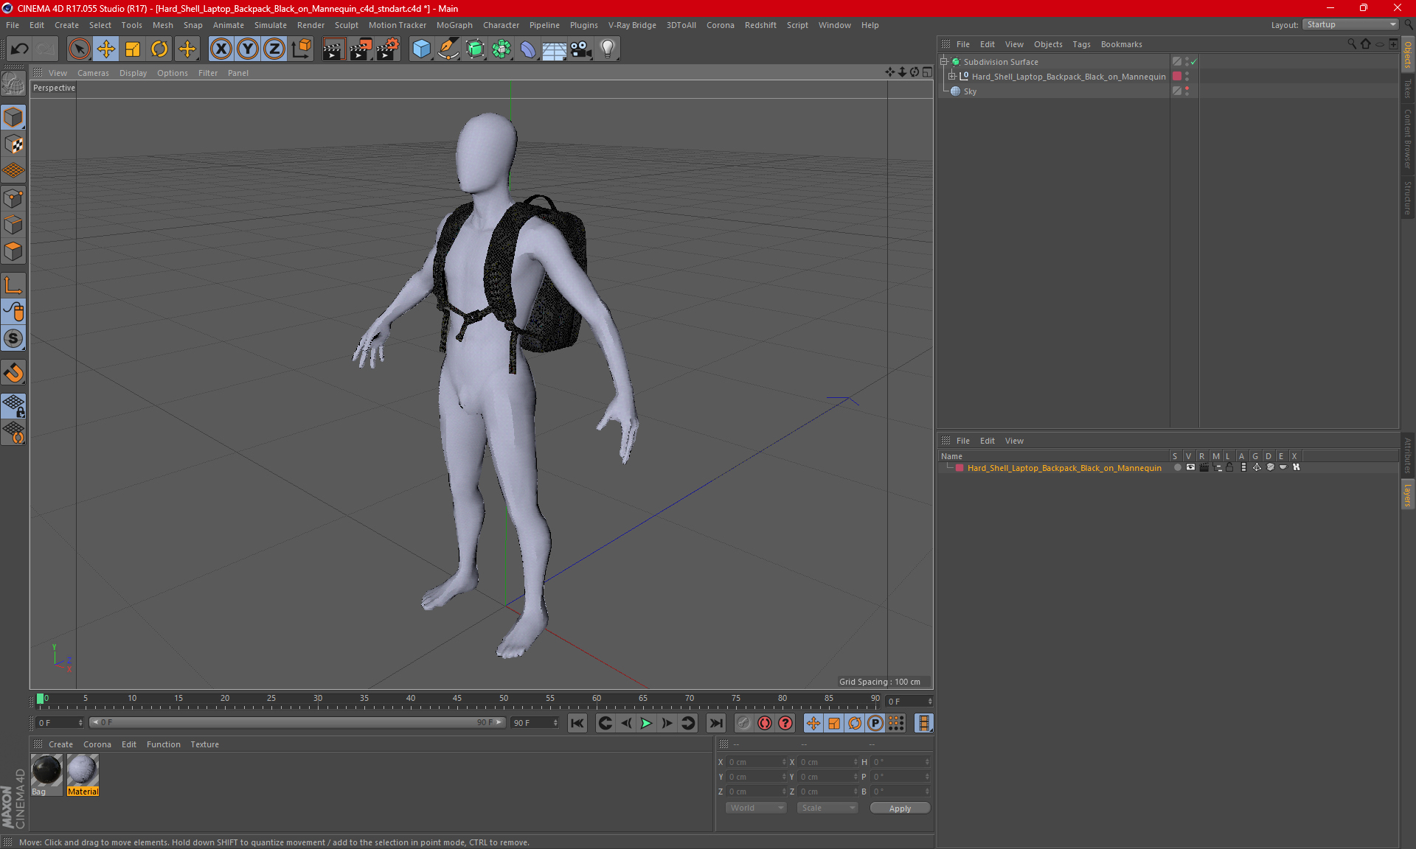Screen dimensions: 1416x849
Task: Toggle layer lock icon
Action: 1229,467
